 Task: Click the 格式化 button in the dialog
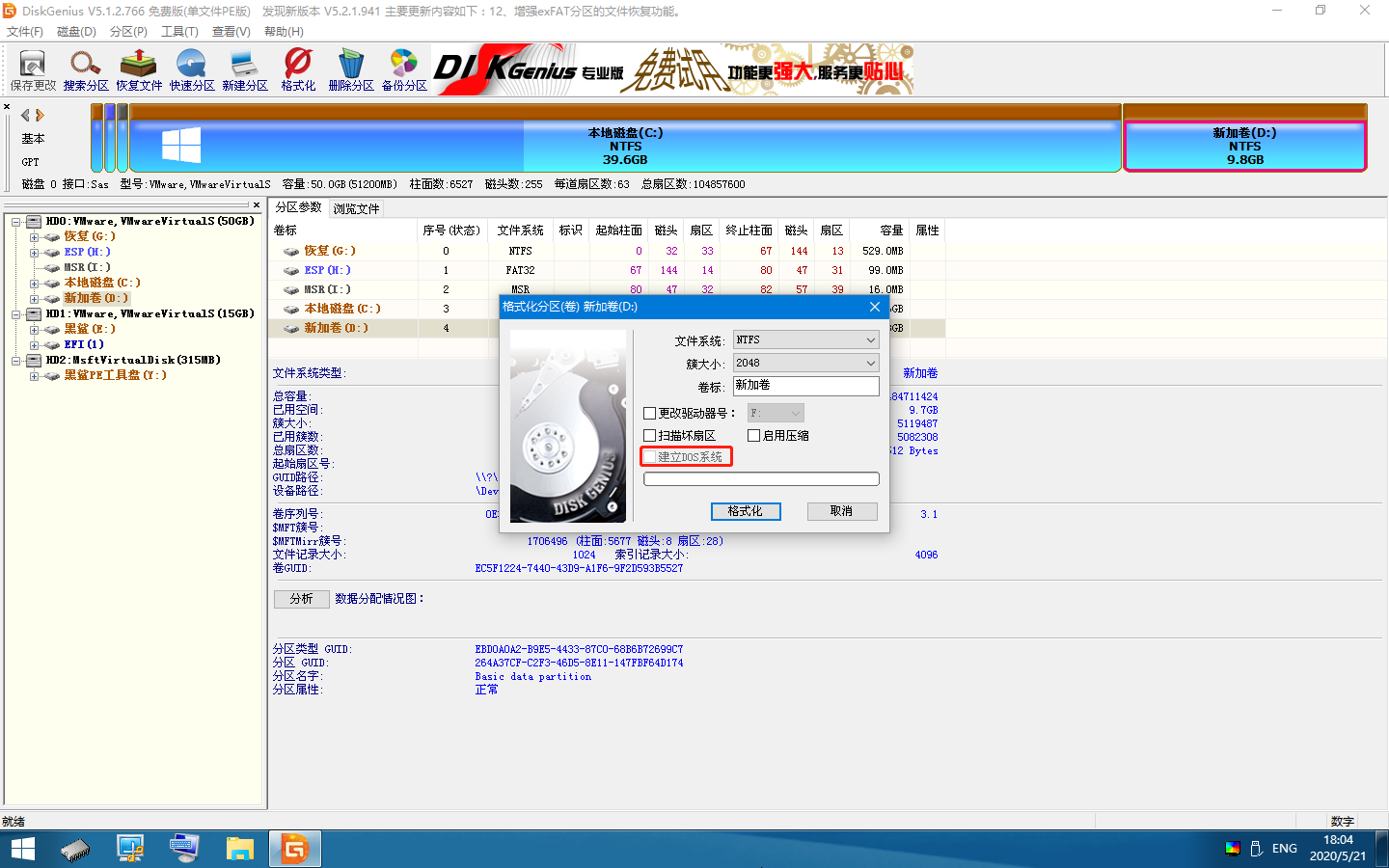pyautogui.click(x=746, y=511)
